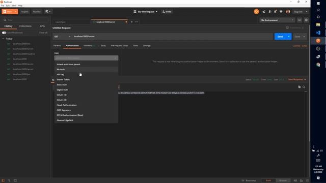Expand the Upgrade dropdown arrow

[307, 12]
